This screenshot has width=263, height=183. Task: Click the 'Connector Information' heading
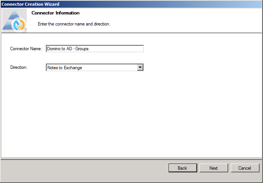coord(55,13)
